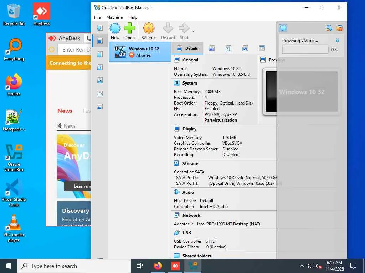Switch to Firefox in the taskbar
This screenshot has height=273, width=365.
pos(158,266)
